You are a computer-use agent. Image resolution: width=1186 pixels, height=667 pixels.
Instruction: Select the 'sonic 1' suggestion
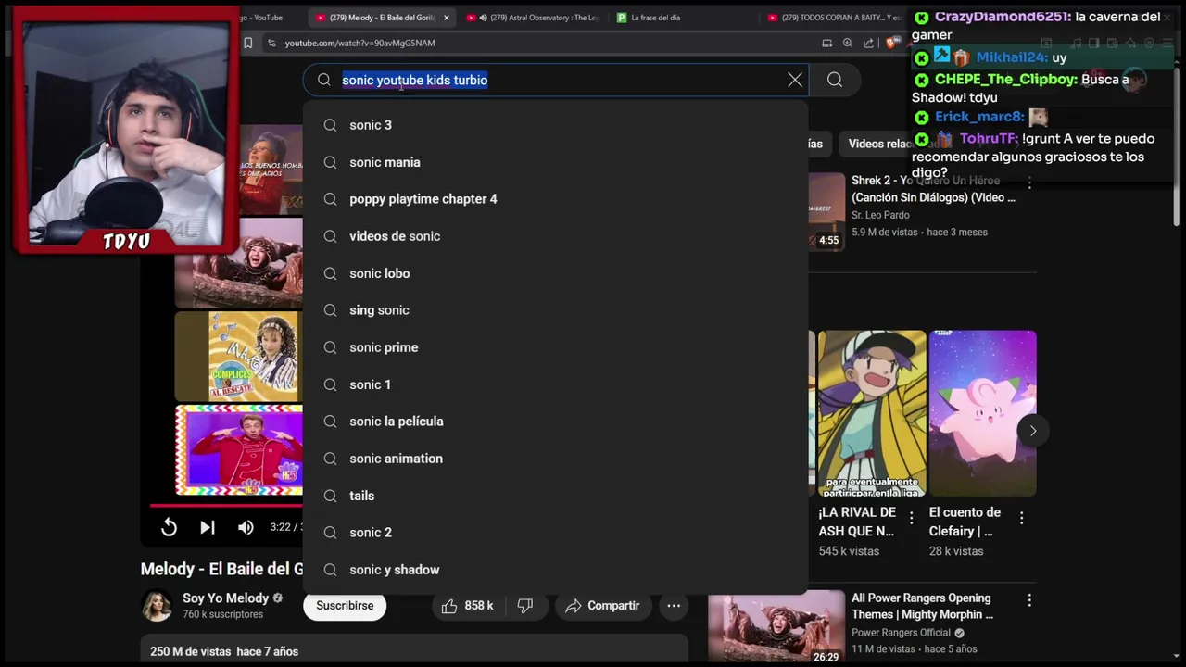point(555,384)
